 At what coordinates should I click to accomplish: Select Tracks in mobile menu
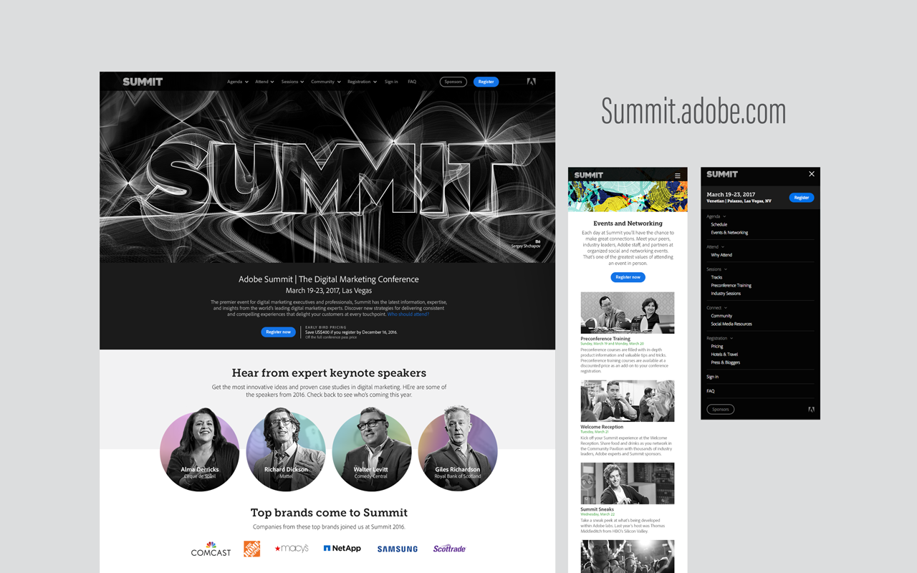[716, 277]
